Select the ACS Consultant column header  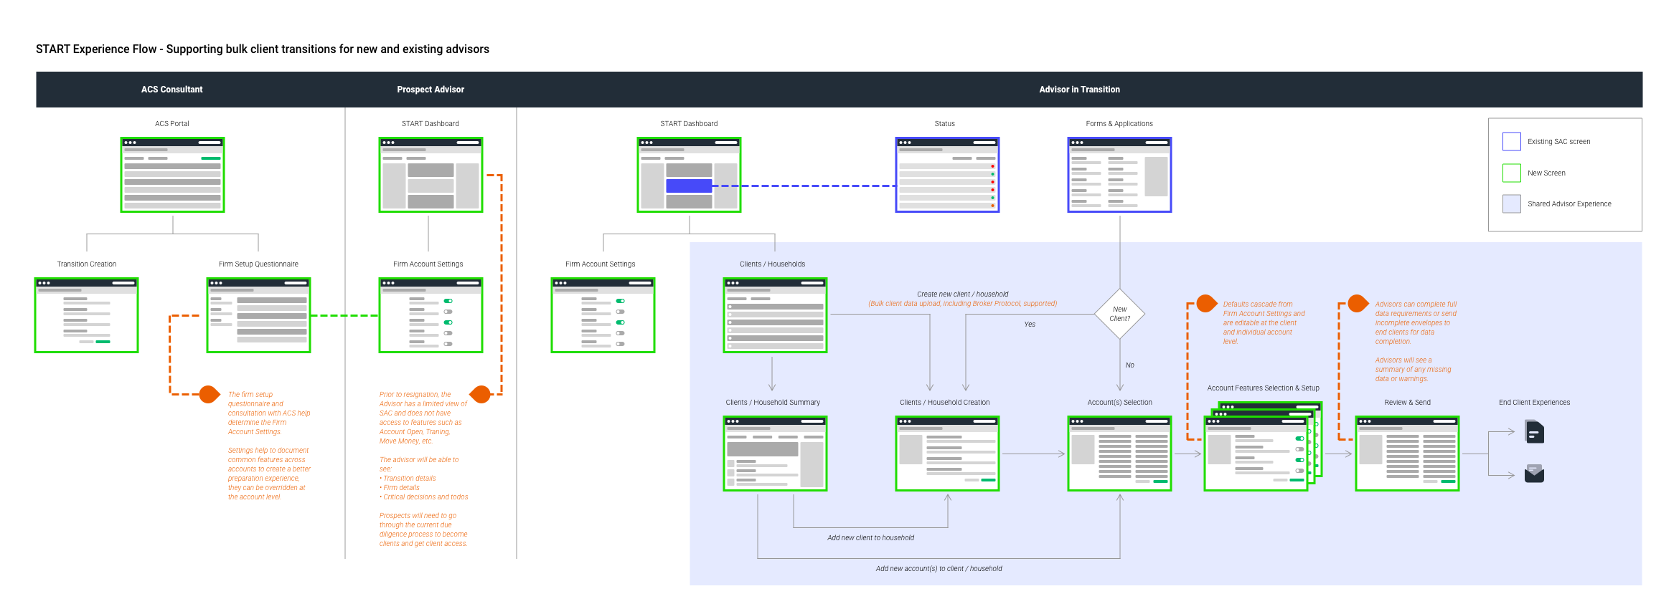click(171, 90)
